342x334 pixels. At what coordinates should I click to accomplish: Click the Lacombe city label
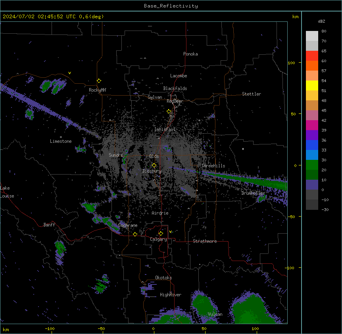179,76
